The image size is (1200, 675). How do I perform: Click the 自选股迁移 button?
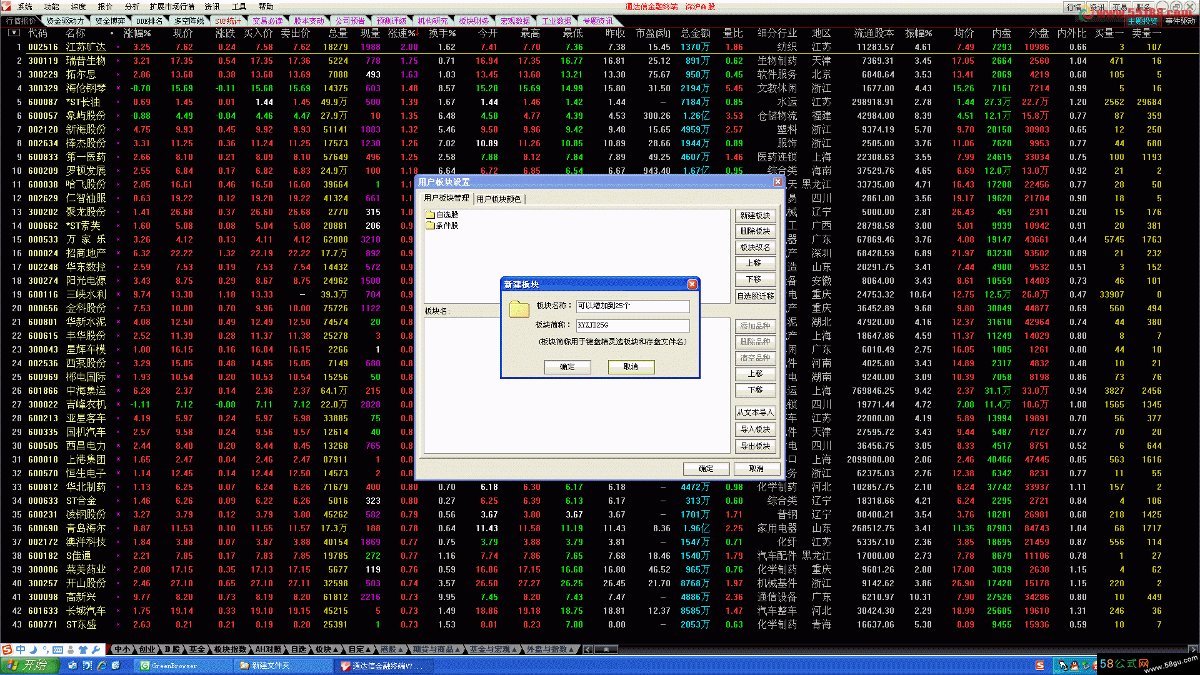[755, 296]
